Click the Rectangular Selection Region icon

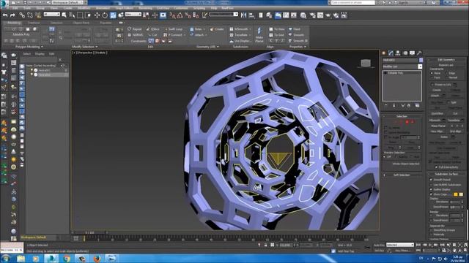coord(80,15)
